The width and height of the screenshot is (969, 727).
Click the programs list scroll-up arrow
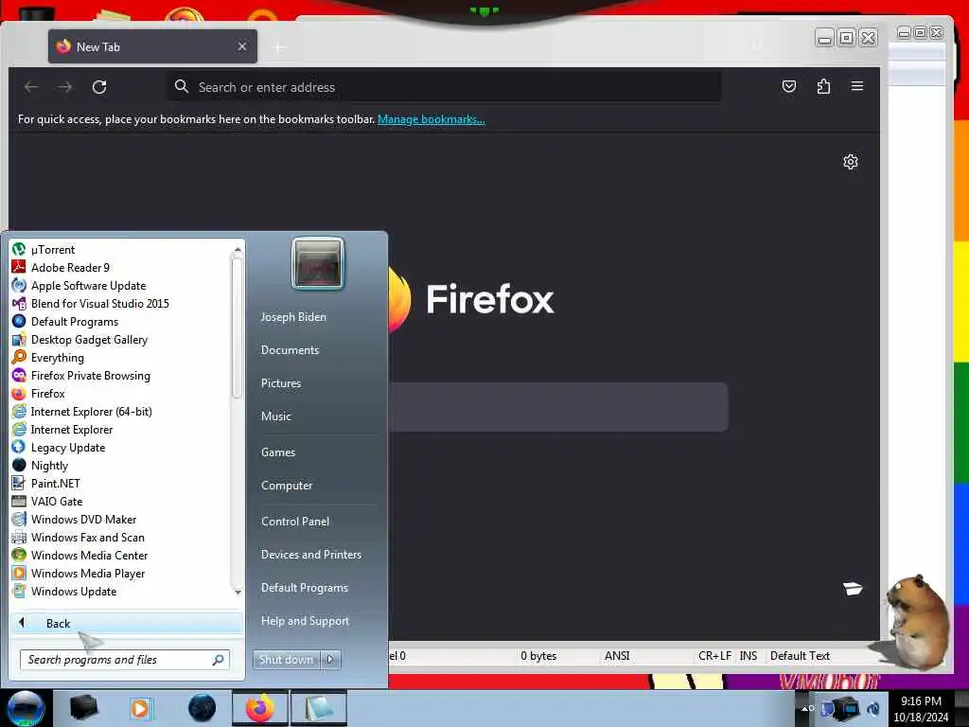(238, 250)
